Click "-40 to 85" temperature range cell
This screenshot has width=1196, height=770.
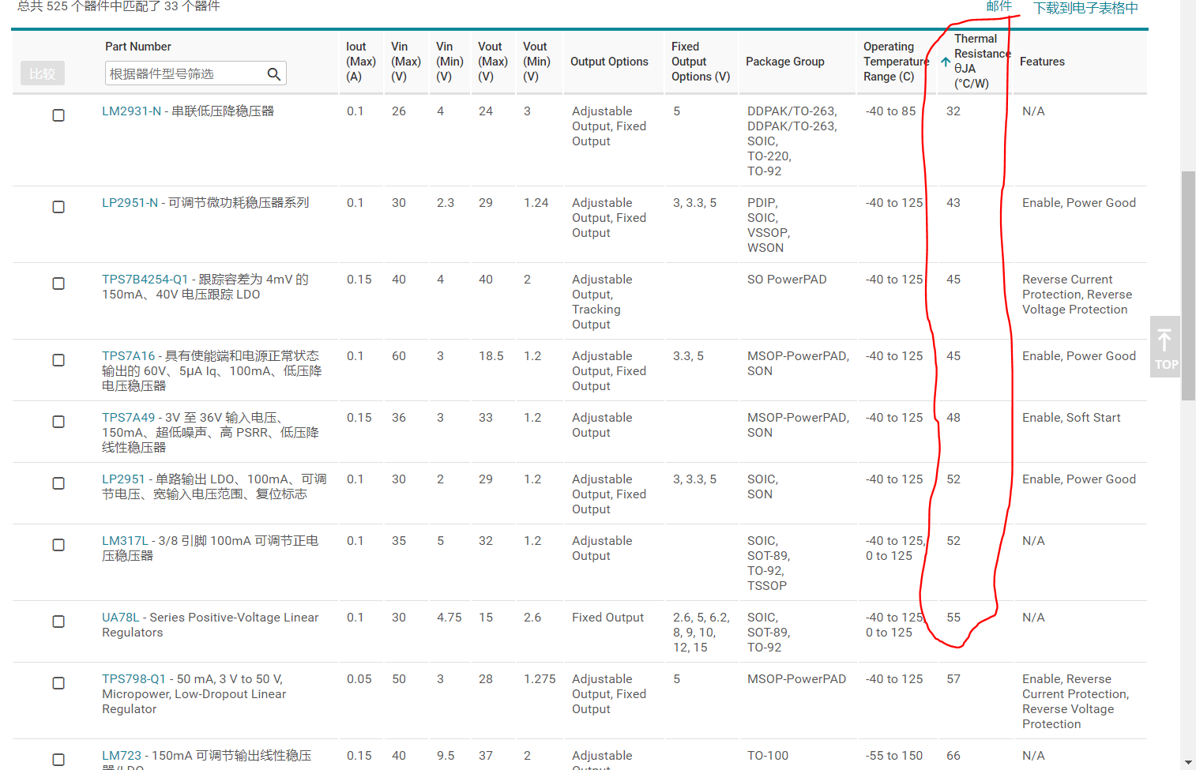click(891, 111)
